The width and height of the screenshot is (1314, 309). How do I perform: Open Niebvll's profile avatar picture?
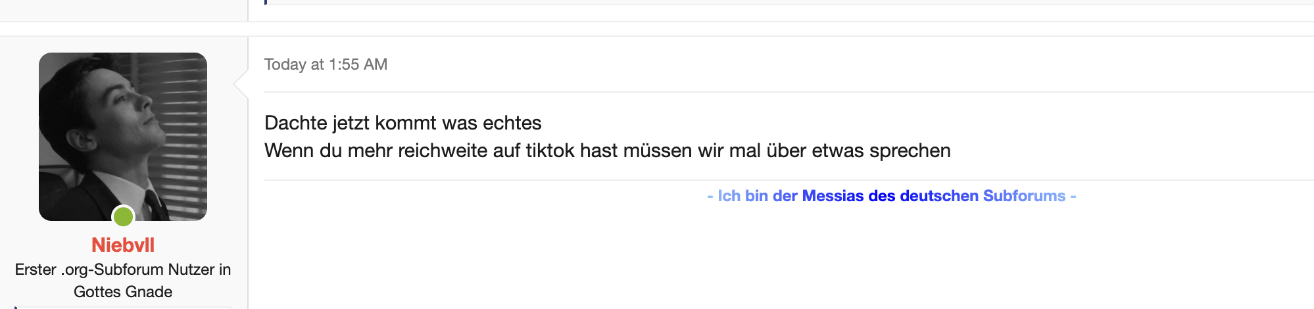pyautogui.click(x=123, y=137)
